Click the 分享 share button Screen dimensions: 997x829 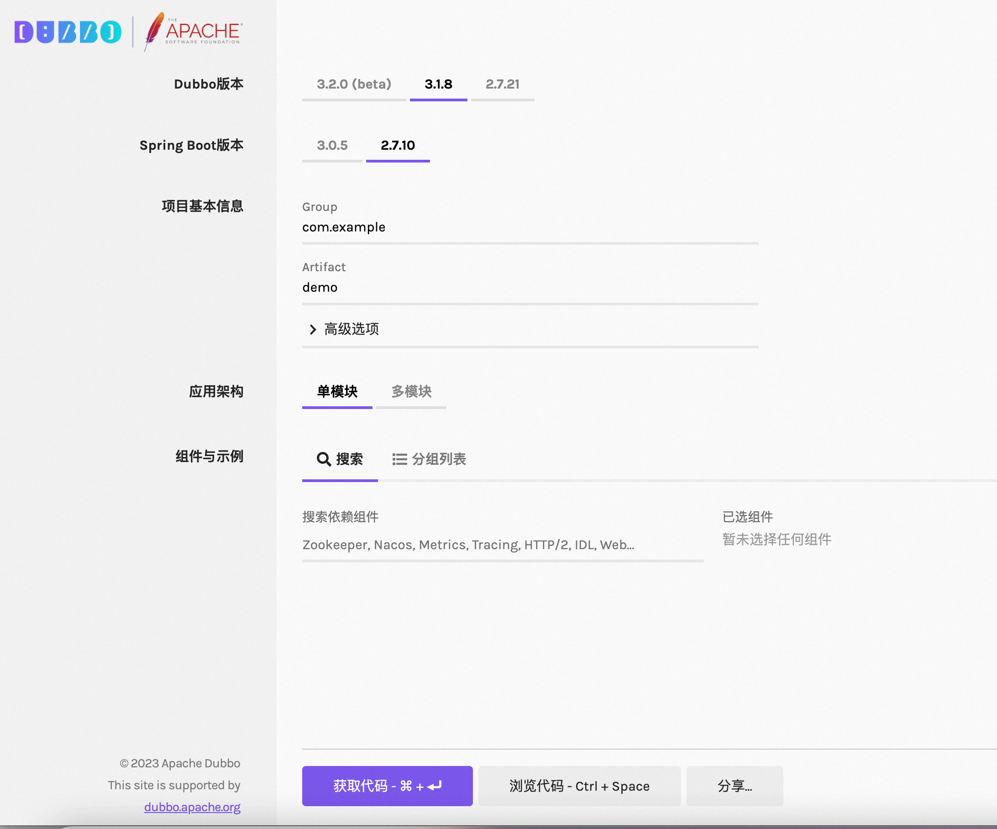pos(735,786)
